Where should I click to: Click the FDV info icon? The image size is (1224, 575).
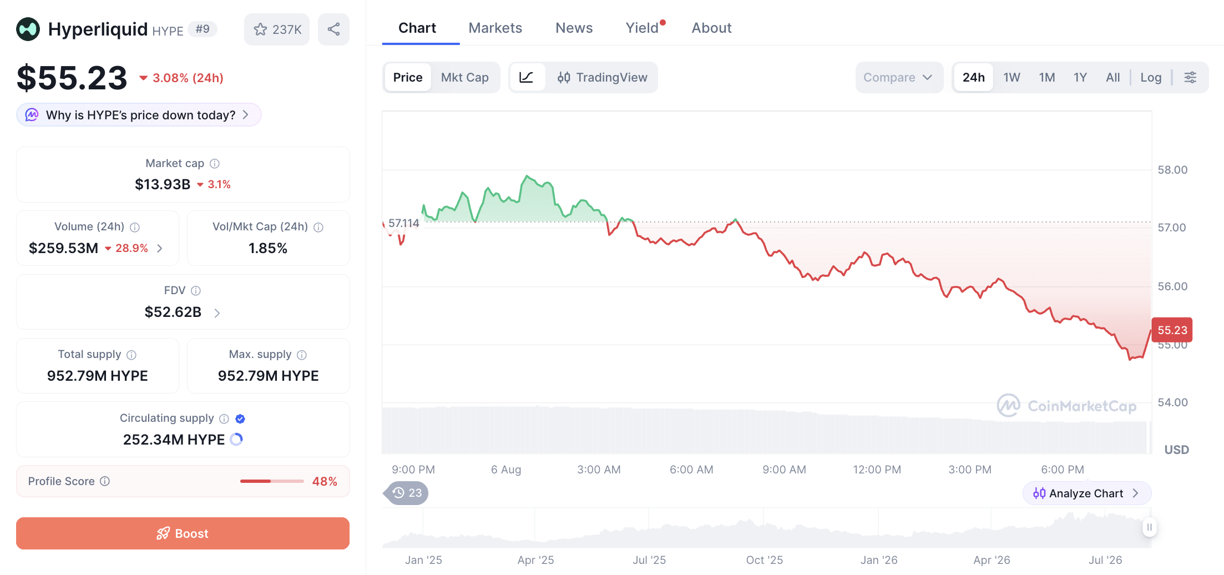tap(196, 291)
